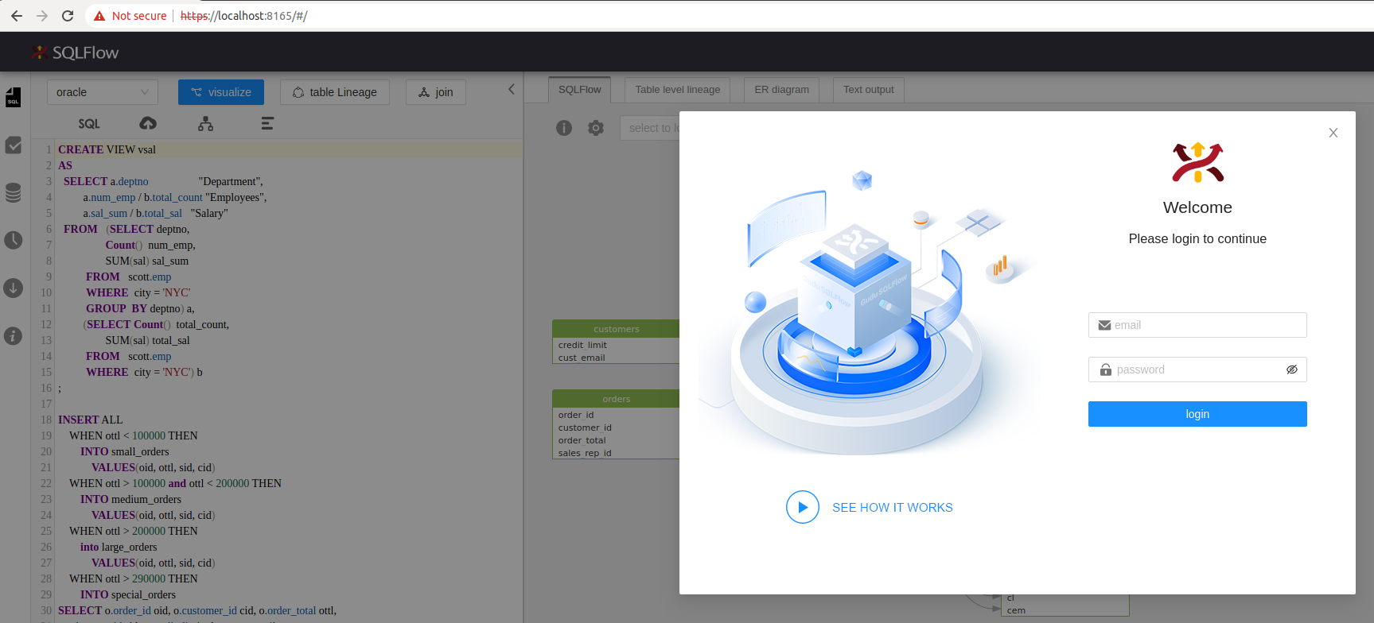The height and width of the screenshot is (623, 1374).
Task: Click the table Lineage button
Action: 335,92
